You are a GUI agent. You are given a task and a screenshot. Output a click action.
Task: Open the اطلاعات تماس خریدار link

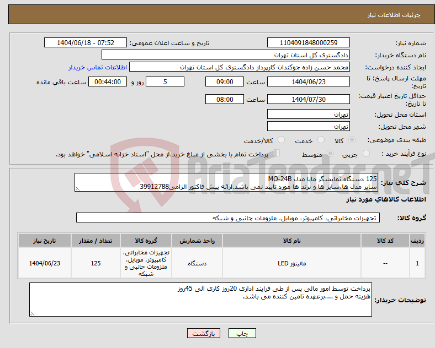pos(98,67)
